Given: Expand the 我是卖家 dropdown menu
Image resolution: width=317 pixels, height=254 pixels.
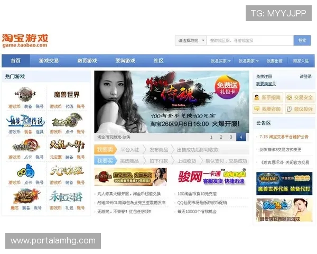Looking at the screenshot, I should (248, 61).
